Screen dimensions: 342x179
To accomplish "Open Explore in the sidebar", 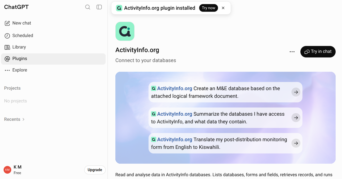I will click(x=53, y=70).
